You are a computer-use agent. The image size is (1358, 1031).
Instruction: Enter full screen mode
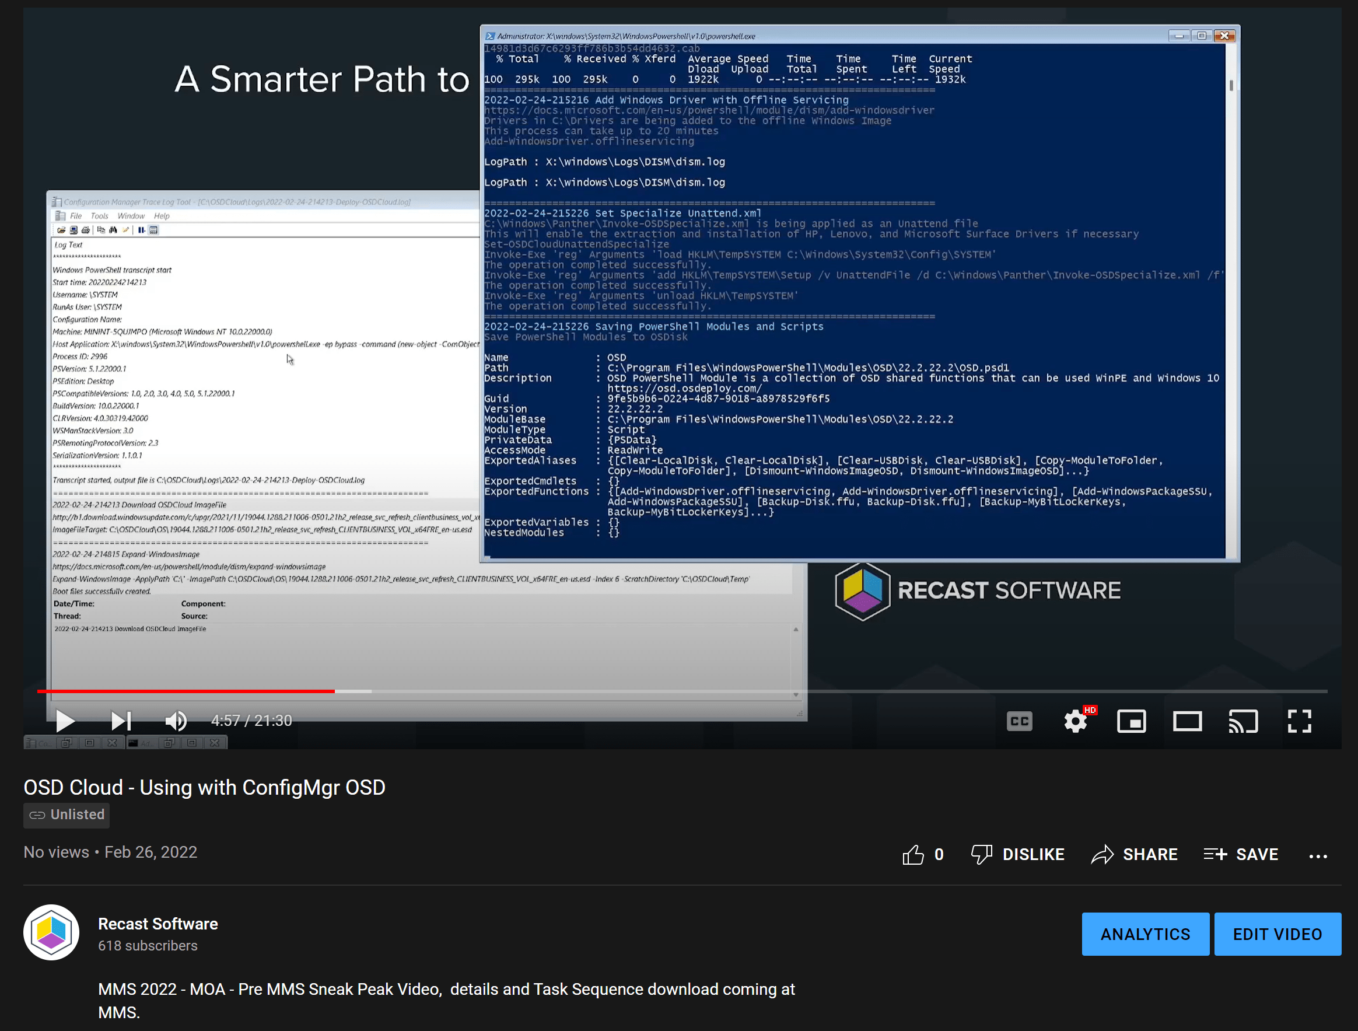1299,721
